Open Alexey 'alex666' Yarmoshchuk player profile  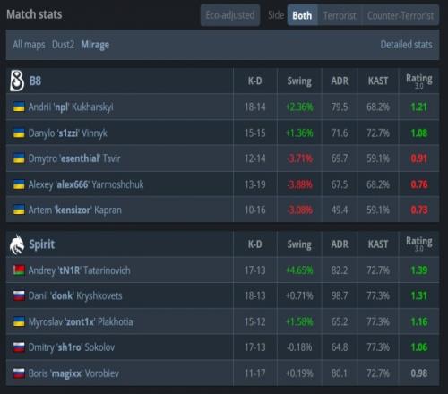86,184
